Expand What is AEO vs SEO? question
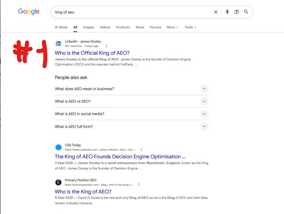This screenshot has height=214, width=284. pos(132,101)
